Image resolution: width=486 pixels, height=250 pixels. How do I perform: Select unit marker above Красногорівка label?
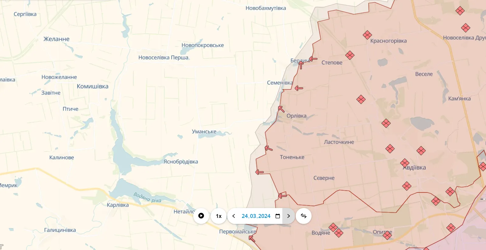point(367,35)
